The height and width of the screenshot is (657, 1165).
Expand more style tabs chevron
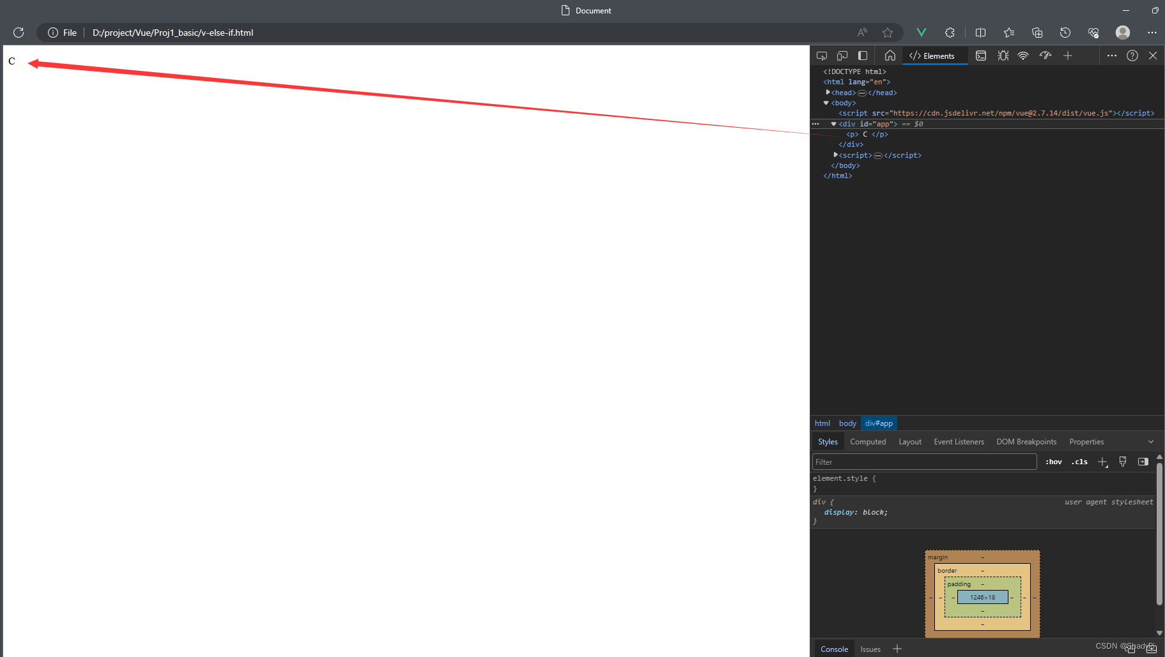point(1151,442)
